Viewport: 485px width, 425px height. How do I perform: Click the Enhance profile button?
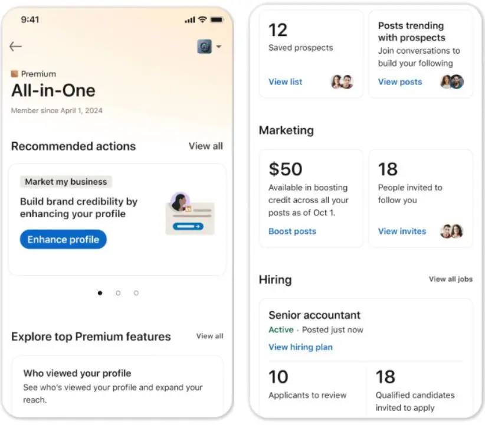click(x=63, y=240)
